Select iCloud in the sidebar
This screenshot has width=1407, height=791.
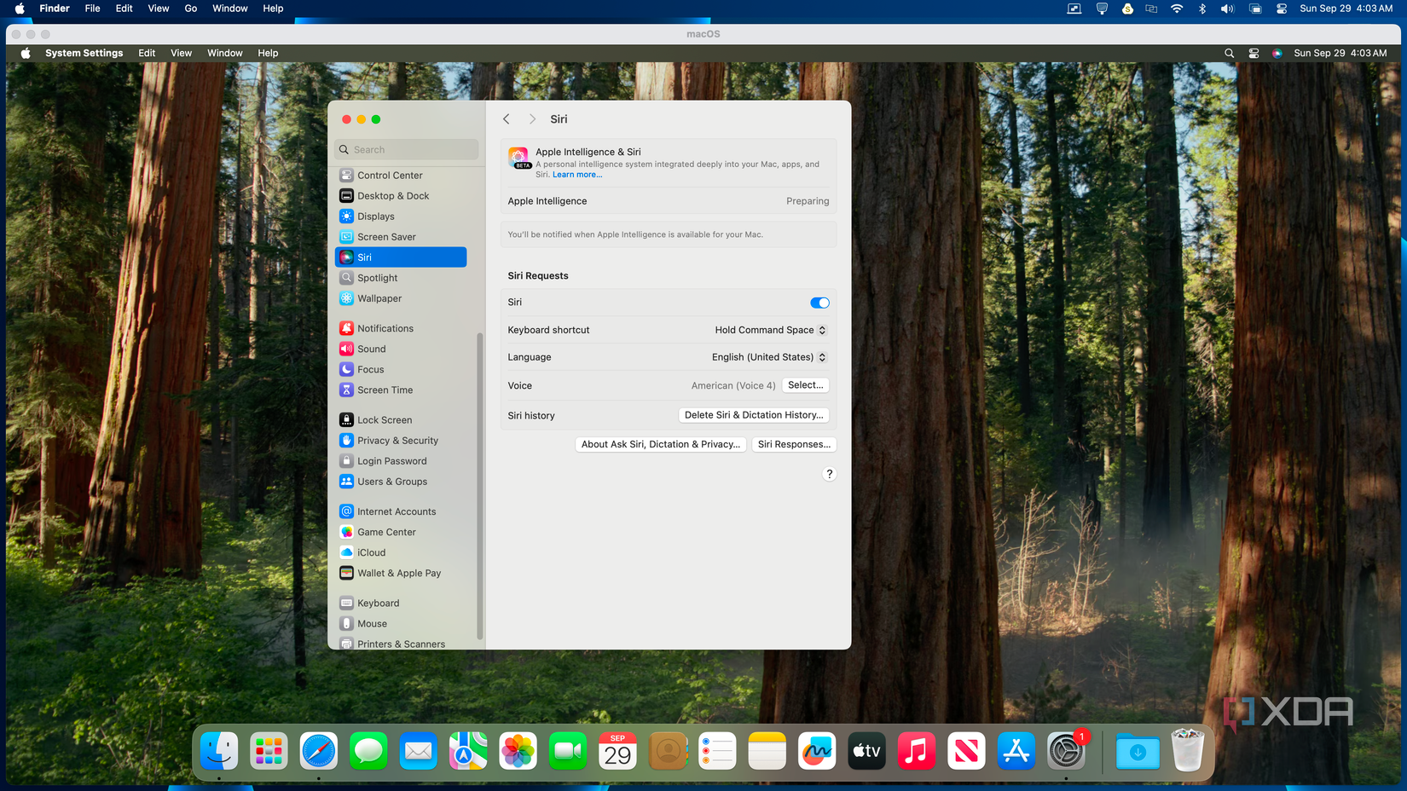pyautogui.click(x=401, y=552)
